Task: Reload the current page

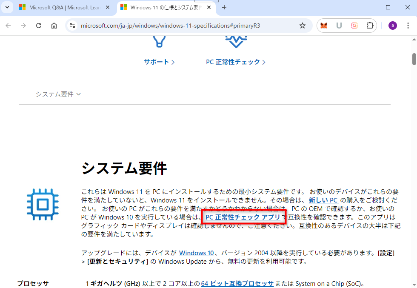Action: tap(39, 26)
